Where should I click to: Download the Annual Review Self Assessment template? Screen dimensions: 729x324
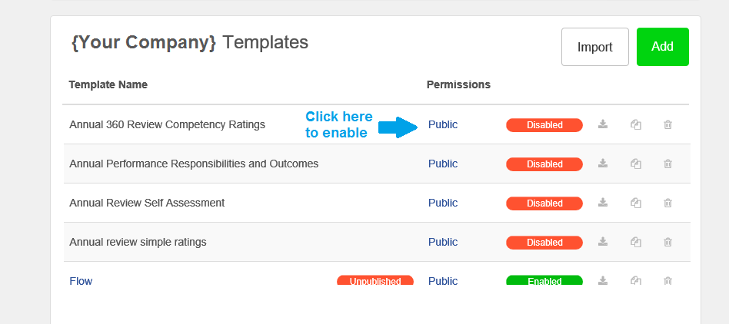pos(603,203)
